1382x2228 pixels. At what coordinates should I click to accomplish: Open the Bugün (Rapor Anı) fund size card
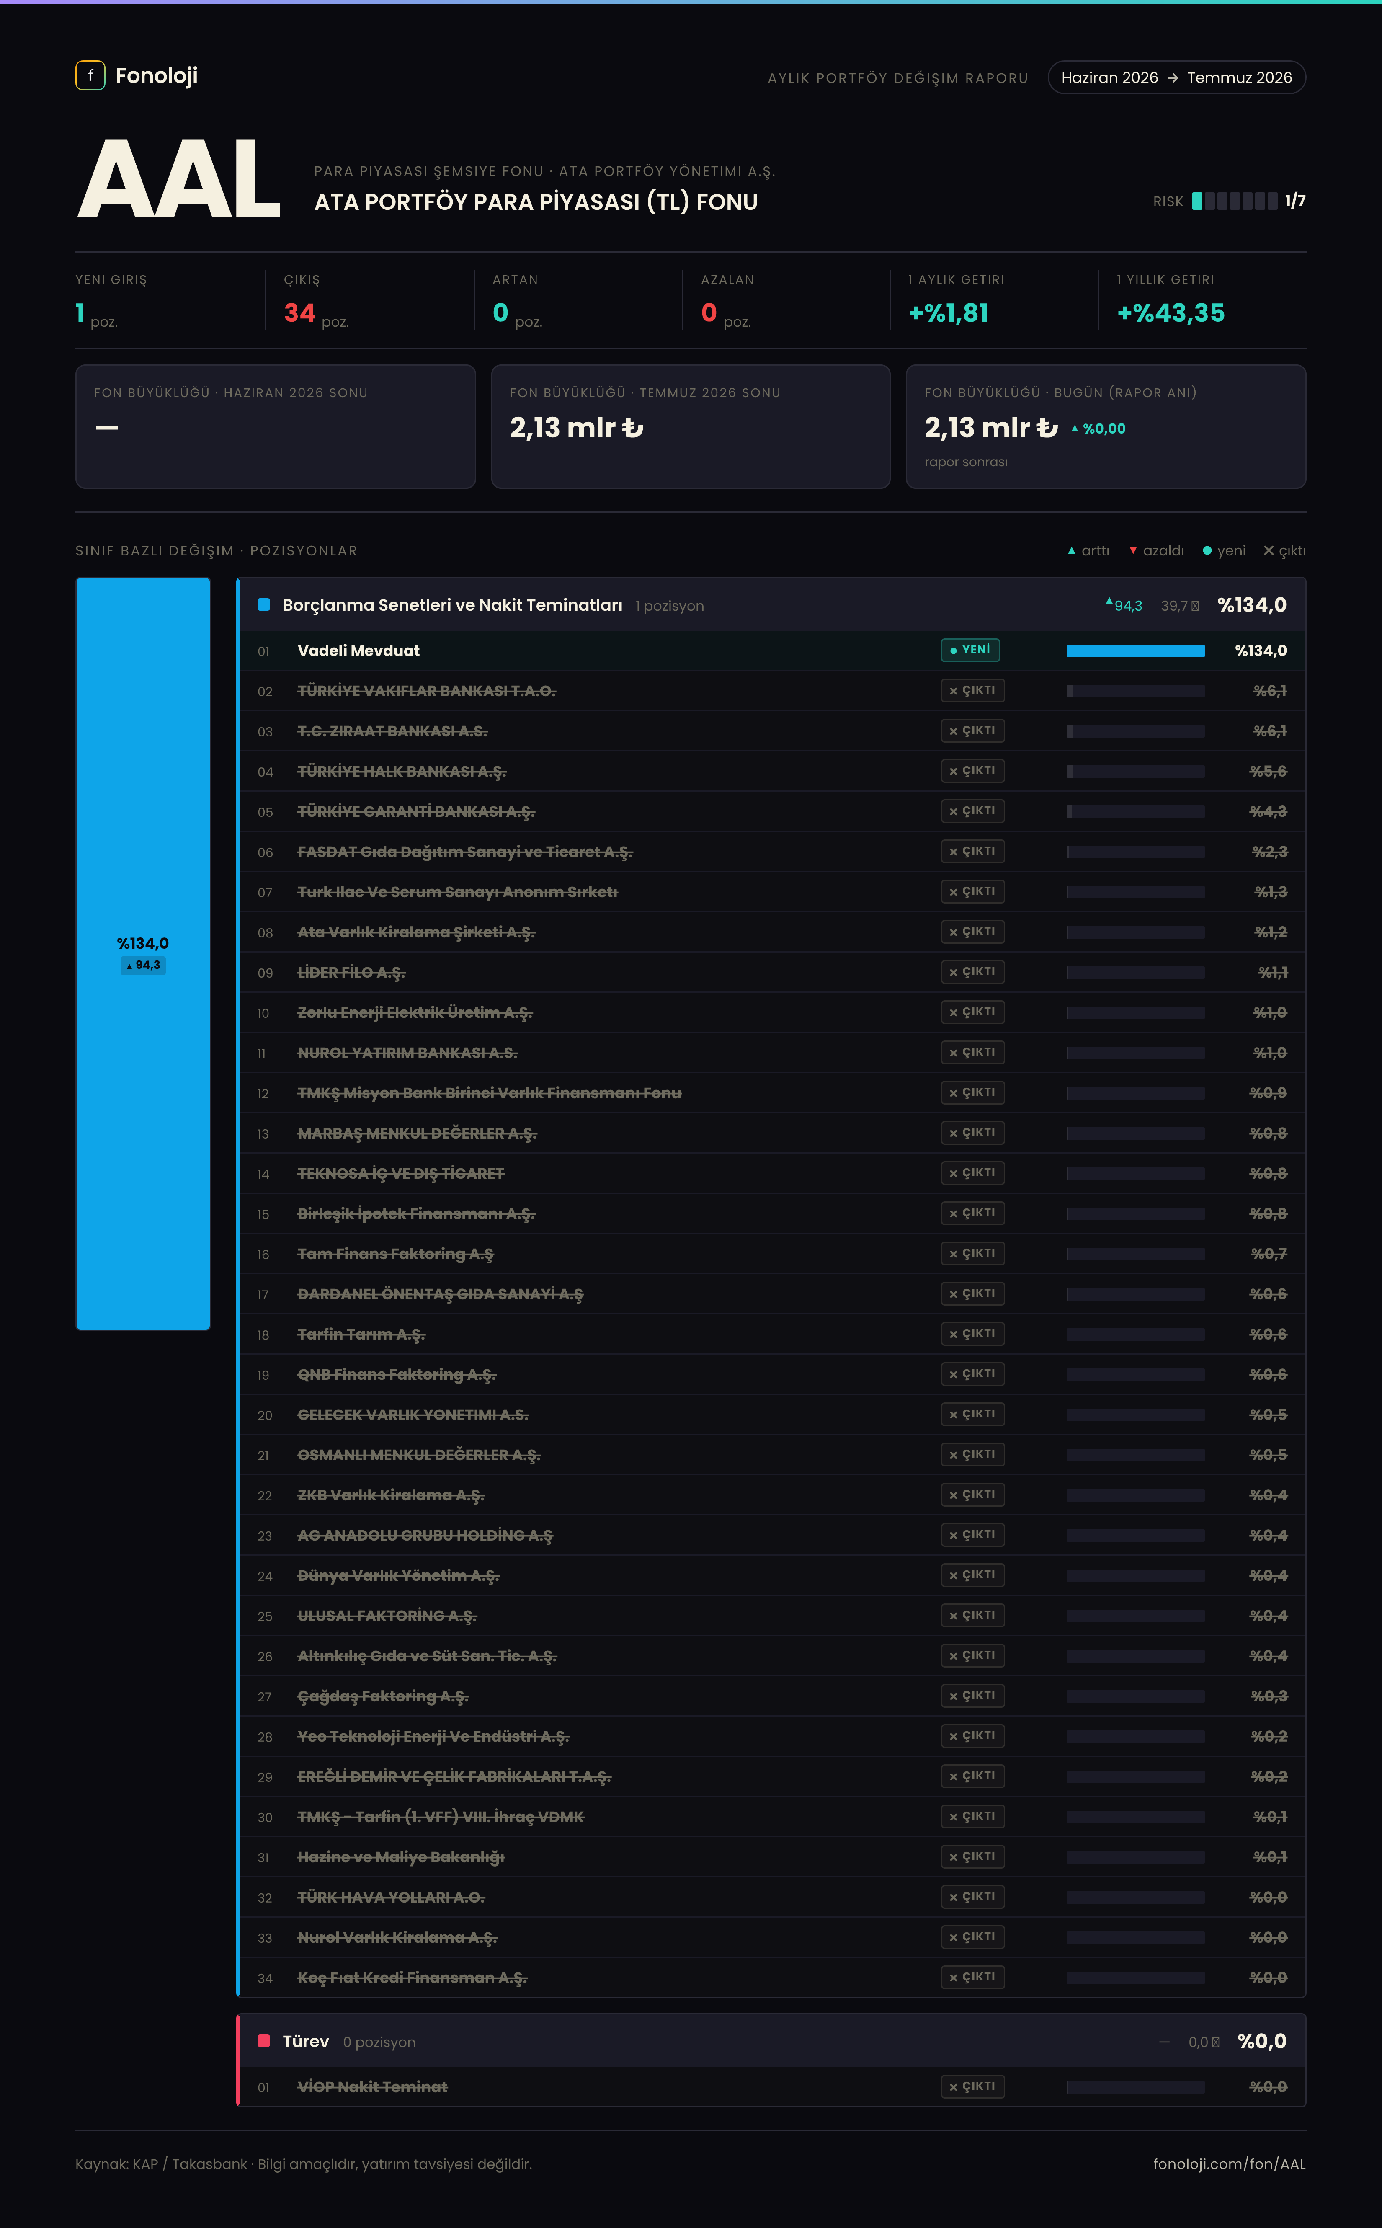click(x=1106, y=427)
